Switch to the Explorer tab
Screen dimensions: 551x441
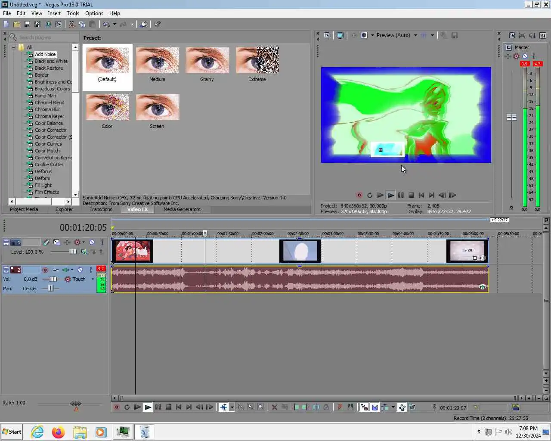pyautogui.click(x=64, y=210)
